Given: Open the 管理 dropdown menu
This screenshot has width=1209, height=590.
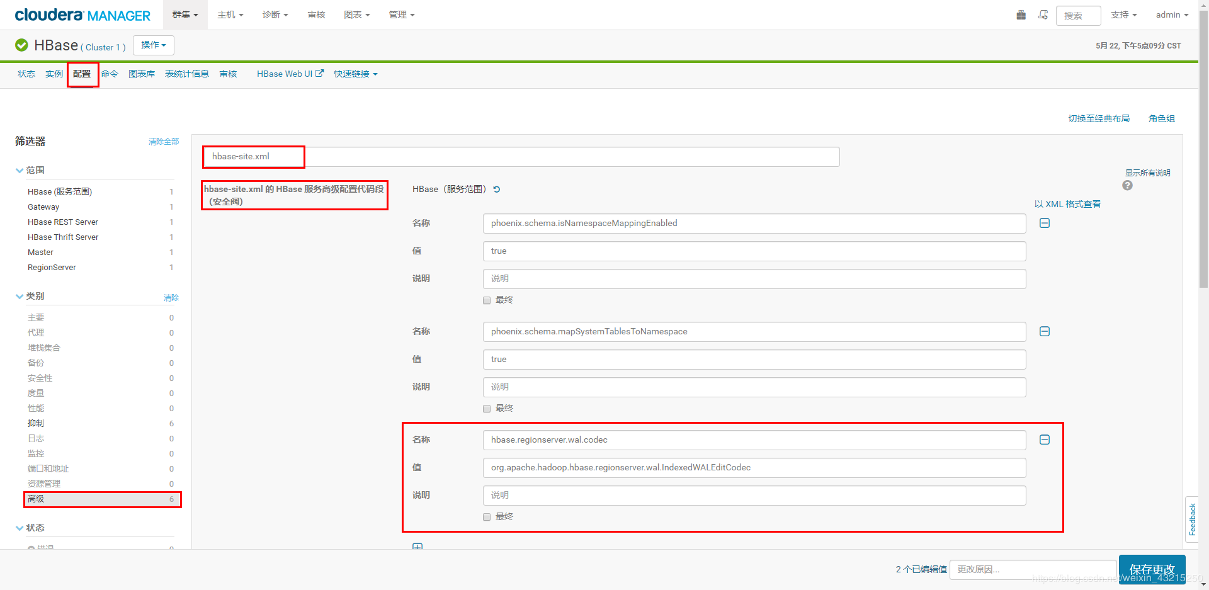Looking at the screenshot, I should click(x=402, y=14).
